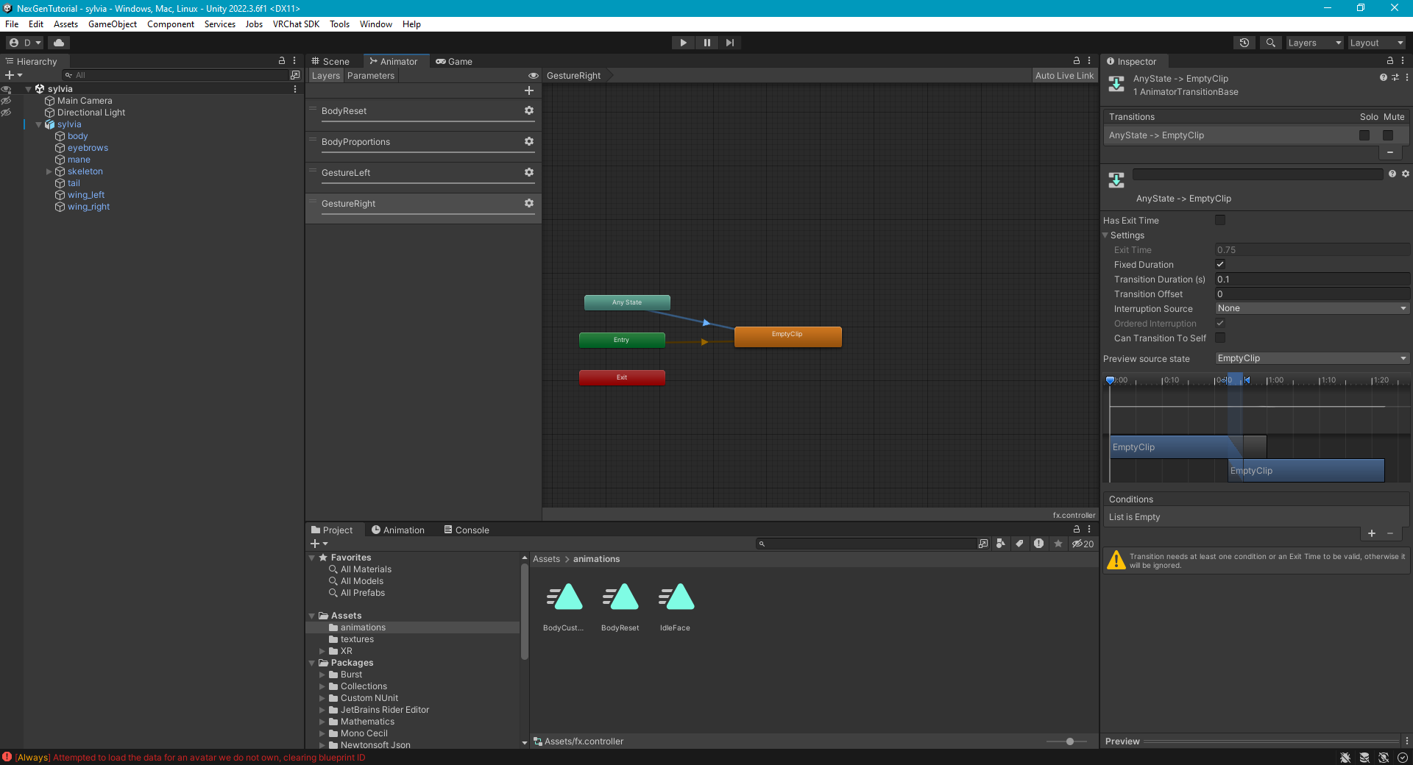The image size is (1413, 765).
Task: Click the GestureRight breadcrumb
Action: (574, 76)
